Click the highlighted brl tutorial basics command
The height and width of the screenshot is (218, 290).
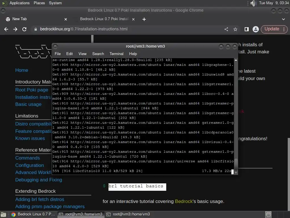tap(137, 187)
